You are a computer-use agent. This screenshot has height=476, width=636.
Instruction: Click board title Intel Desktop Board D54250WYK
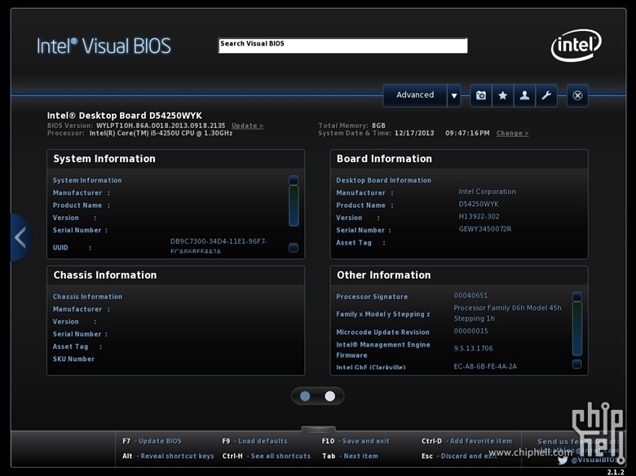click(125, 116)
